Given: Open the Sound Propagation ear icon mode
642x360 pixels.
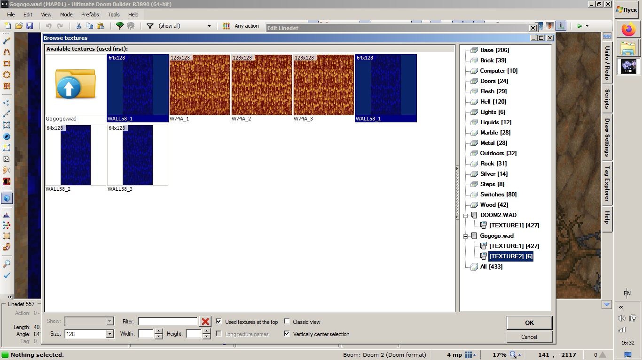Looking at the screenshot, I should pyautogui.click(x=7, y=170).
